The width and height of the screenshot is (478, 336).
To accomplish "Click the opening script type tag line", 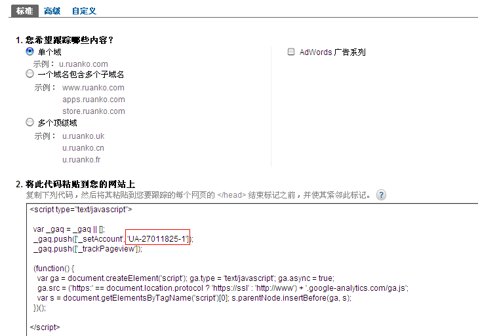I will [x=81, y=210].
